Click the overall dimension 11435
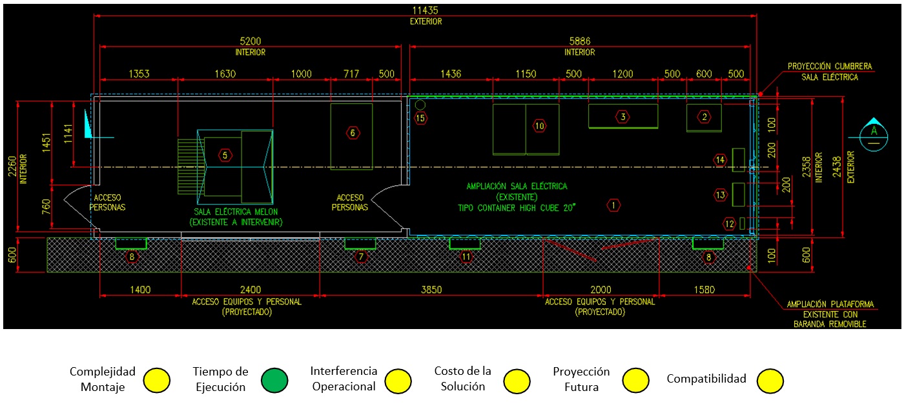 [x=426, y=10]
